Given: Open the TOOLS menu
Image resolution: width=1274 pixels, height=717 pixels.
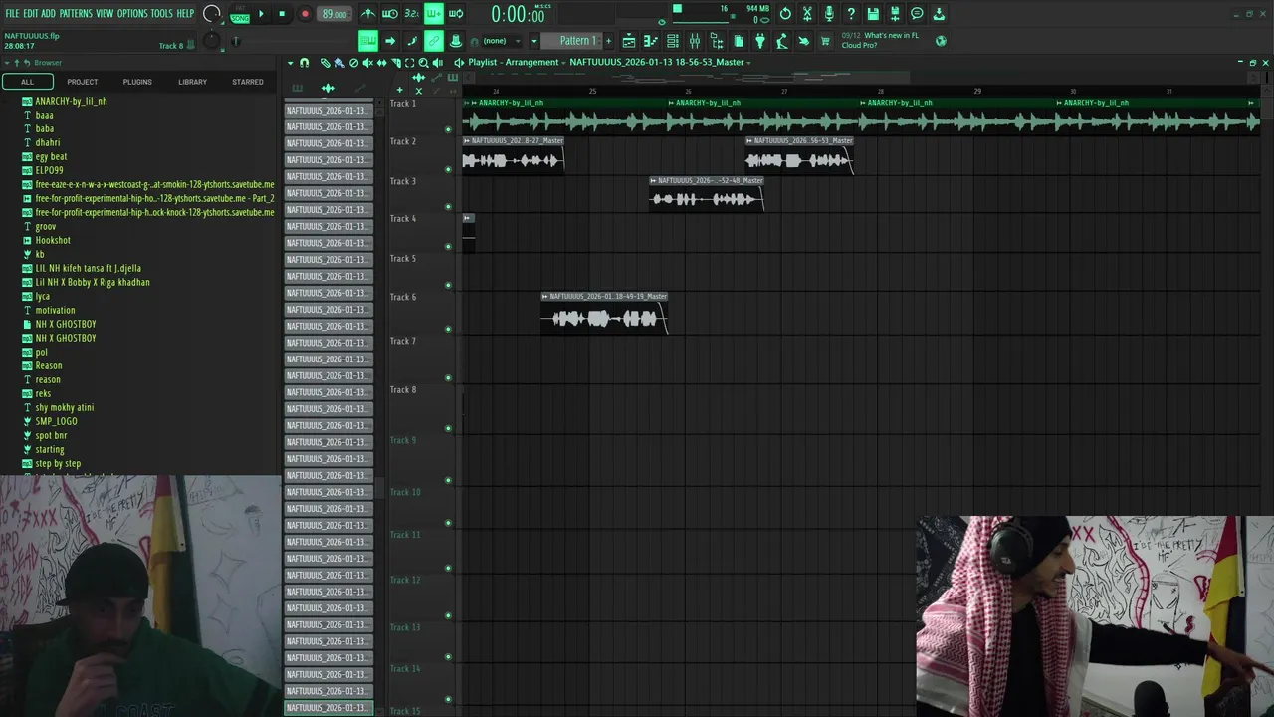Looking at the screenshot, I should 161,14.
